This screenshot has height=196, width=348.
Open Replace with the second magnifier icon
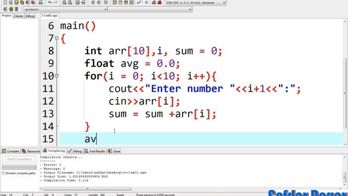point(70,2)
